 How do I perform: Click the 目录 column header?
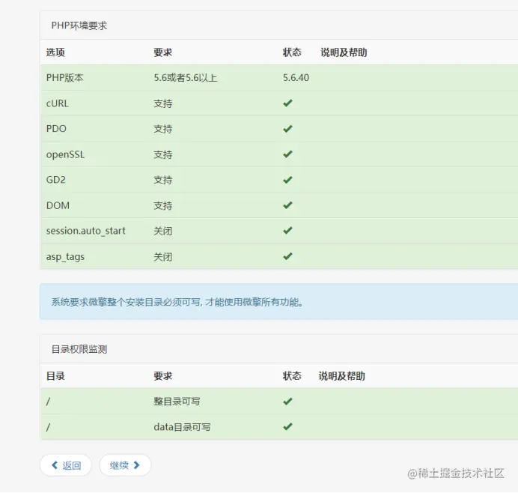click(x=55, y=376)
